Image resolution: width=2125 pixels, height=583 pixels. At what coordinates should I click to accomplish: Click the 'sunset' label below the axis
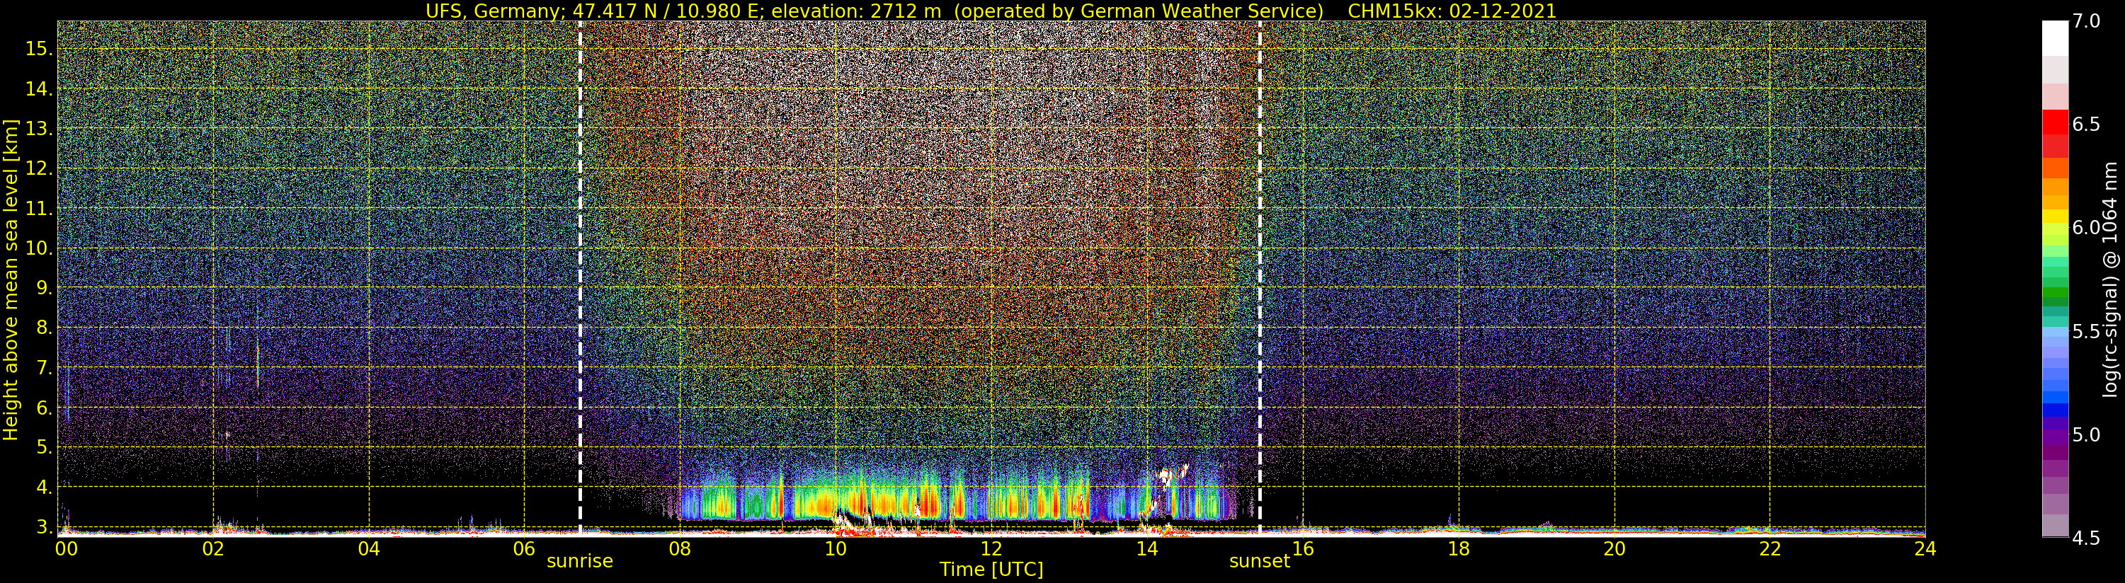click(1260, 562)
